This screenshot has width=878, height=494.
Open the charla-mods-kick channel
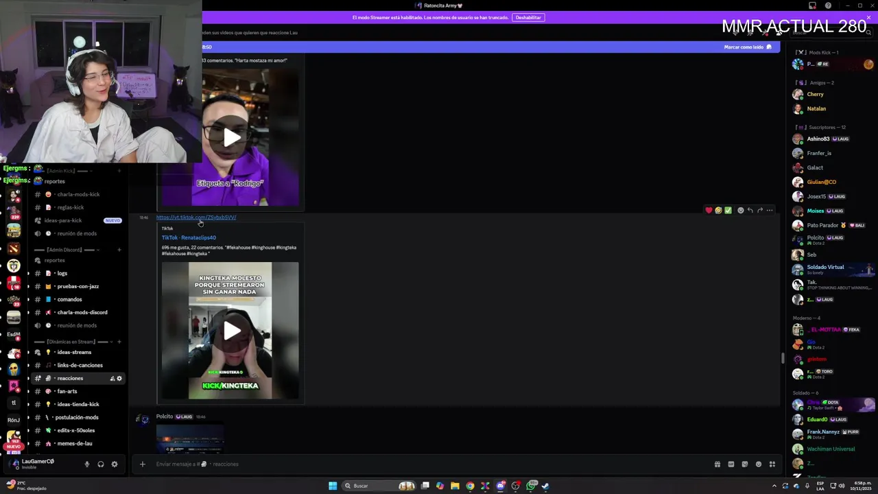78,194
